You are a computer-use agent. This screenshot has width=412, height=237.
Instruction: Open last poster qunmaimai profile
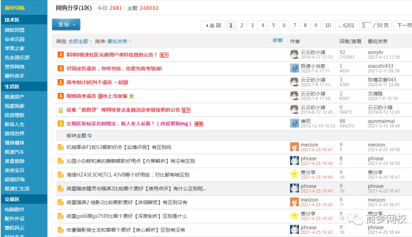coord(381,121)
